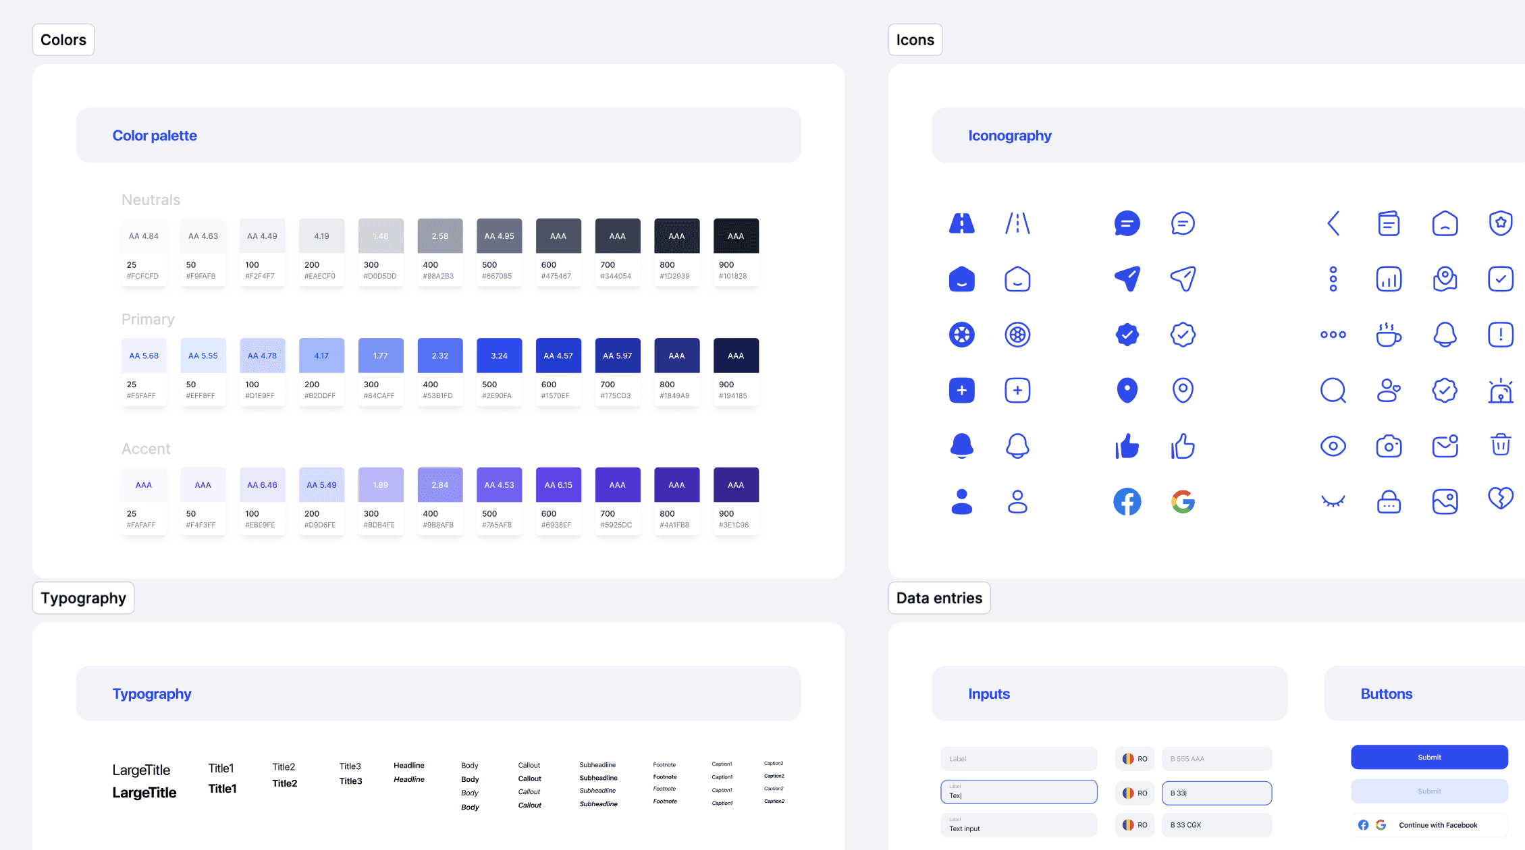
Task: Select the filled bell icon
Action: (961, 446)
